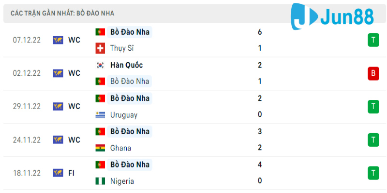Click the Switzerland flag icon
The image size is (387, 193).
tap(101, 48)
